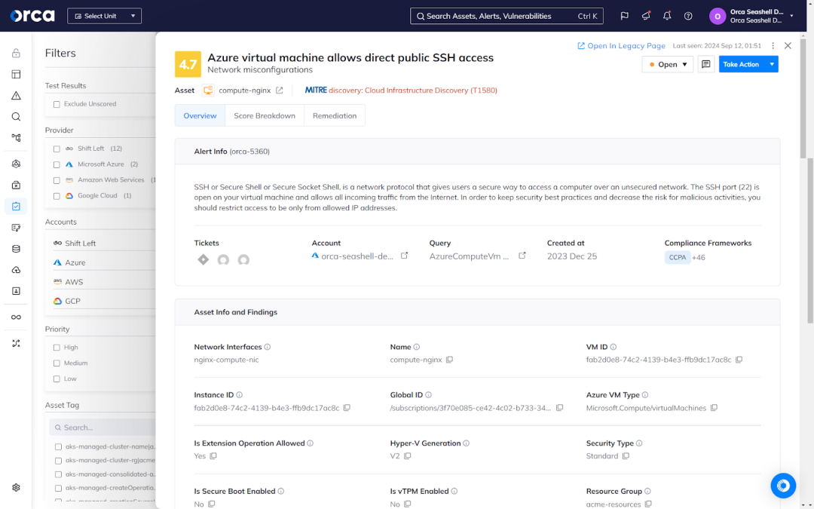The image size is (814, 509).
Task: Open the comments icon beside Open status
Action: click(706, 64)
